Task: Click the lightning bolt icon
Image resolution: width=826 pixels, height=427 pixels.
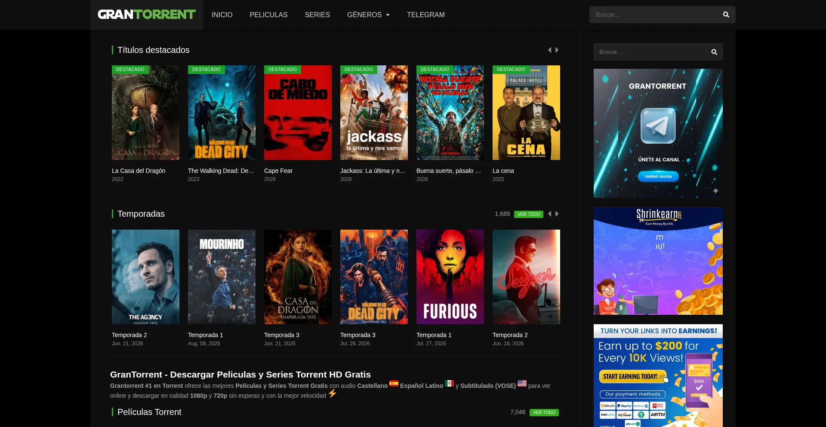Action: click(333, 393)
